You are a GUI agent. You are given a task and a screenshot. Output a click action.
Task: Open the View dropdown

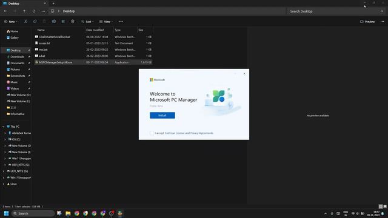(x=106, y=22)
